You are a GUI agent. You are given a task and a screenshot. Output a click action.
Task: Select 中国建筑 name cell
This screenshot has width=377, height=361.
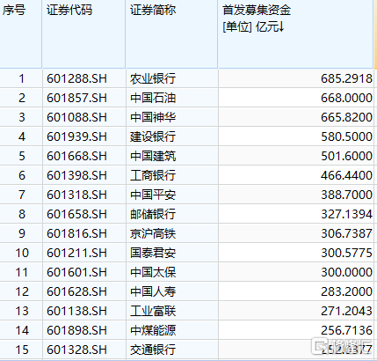(172, 156)
